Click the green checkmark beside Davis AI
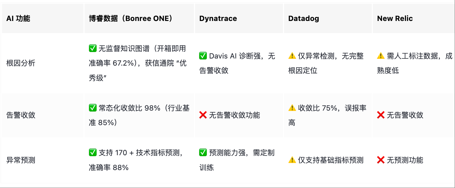This screenshot has height=188, width=455. [x=203, y=56]
